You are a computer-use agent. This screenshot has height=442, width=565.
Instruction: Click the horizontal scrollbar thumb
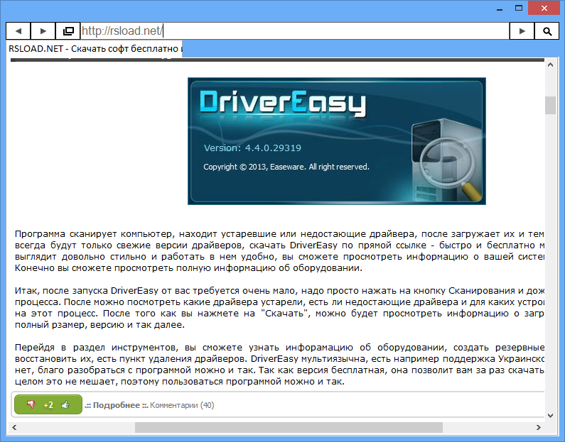pos(289,427)
